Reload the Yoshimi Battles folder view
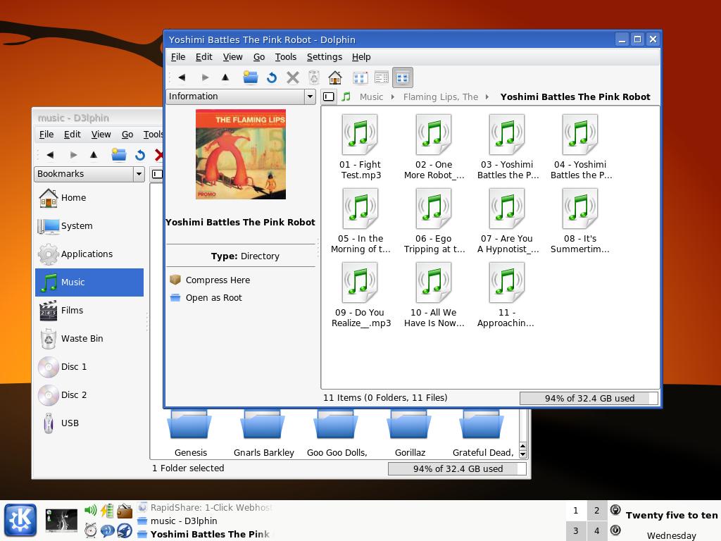The image size is (721, 541). coord(272,77)
